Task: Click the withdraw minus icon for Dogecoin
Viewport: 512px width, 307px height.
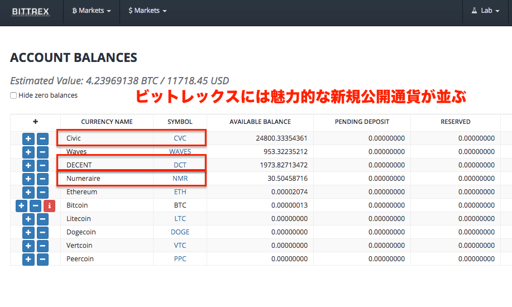Action: [42, 233]
